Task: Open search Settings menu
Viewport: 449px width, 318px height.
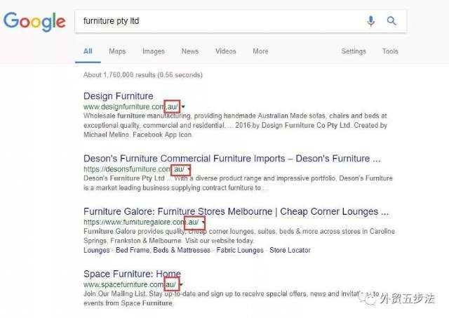Action: point(354,51)
